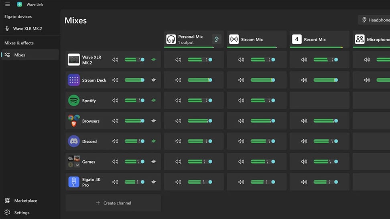Image resolution: width=390 pixels, height=219 pixels.
Task: Adjust Wave XLR MK.2 channel volume slider
Action: (134, 60)
